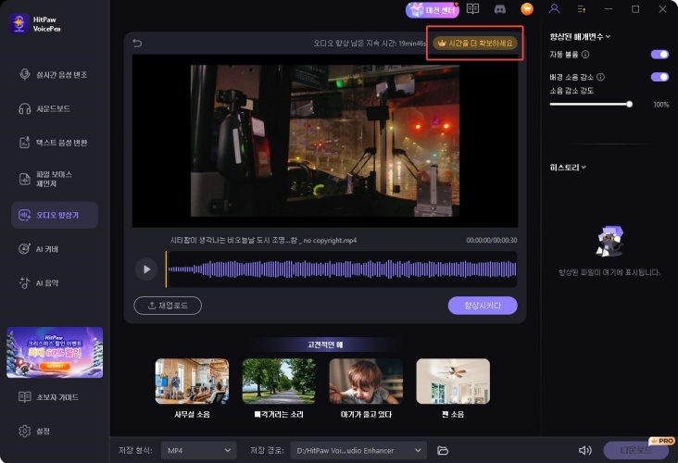This screenshot has width=678, height=463.
Task: Open the Discord icon in title bar
Action: pyautogui.click(x=500, y=9)
